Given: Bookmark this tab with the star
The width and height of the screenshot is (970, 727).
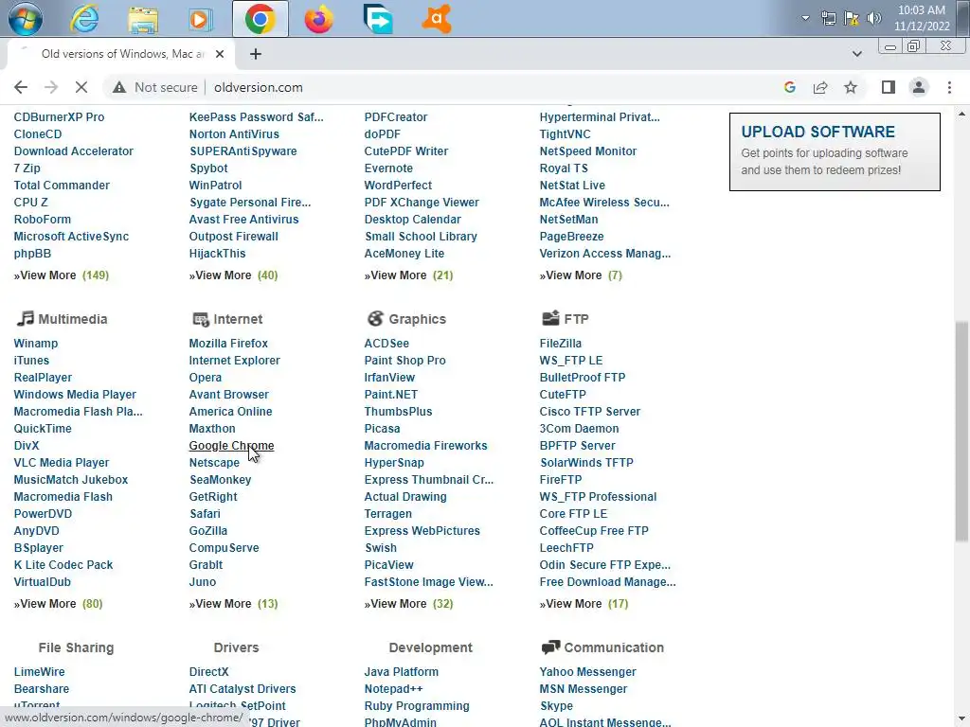Looking at the screenshot, I should pyautogui.click(x=851, y=87).
